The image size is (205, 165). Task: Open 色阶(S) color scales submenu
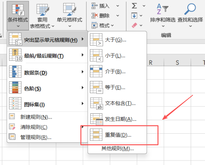(x=47, y=88)
